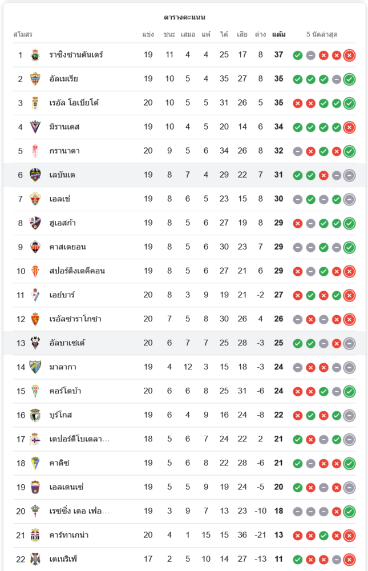Image resolution: width=368 pixels, height=571 pixels.
Task: Click the ราซิงซานตันเดร์ club crest icon
Action: click(35, 55)
